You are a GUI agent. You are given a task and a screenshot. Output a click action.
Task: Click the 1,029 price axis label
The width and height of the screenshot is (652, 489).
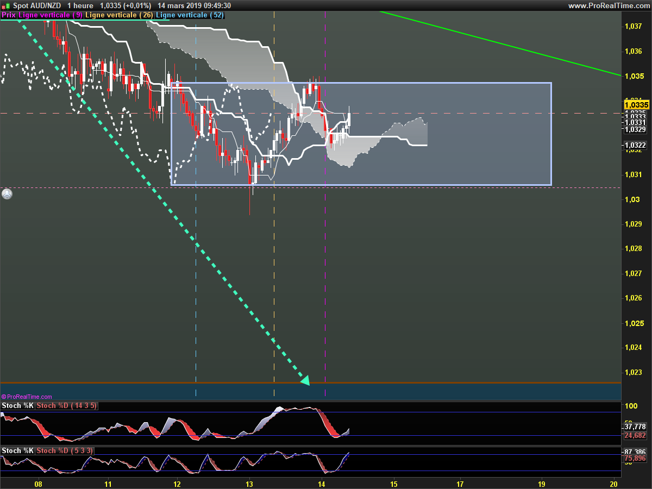(634, 224)
